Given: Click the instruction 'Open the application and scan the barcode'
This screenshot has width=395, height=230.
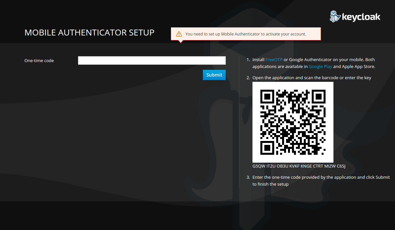Looking at the screenshot, I should [x=312, y=78].
